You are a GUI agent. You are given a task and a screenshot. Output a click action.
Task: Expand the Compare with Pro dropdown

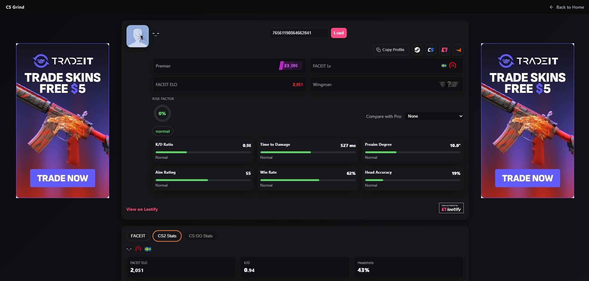434,116
